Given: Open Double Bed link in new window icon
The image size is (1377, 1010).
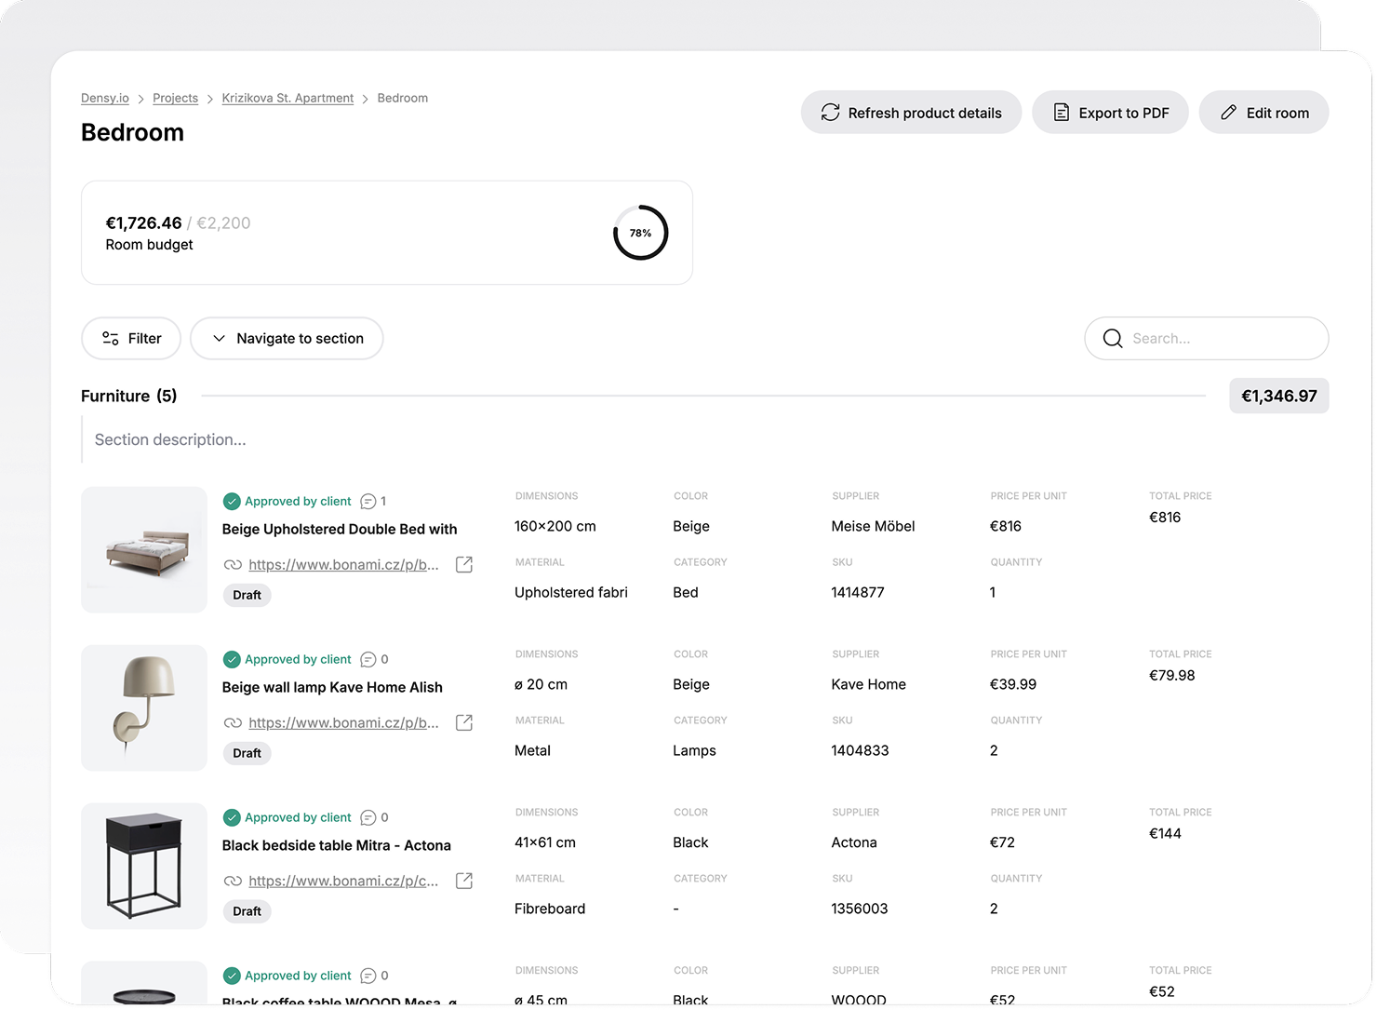Looking at the screenshot, I should (x=464, y=565).
